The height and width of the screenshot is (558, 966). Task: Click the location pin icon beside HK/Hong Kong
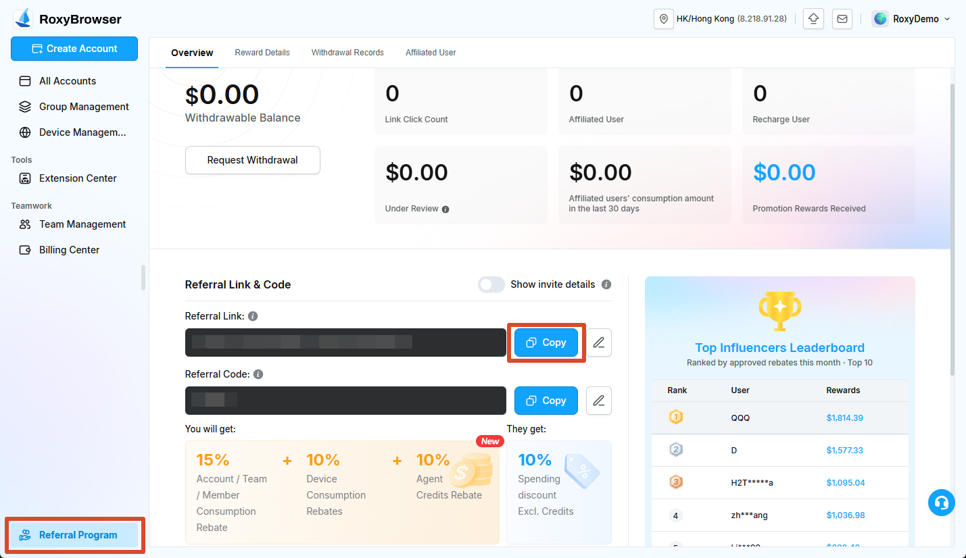[x=663, y=19]
